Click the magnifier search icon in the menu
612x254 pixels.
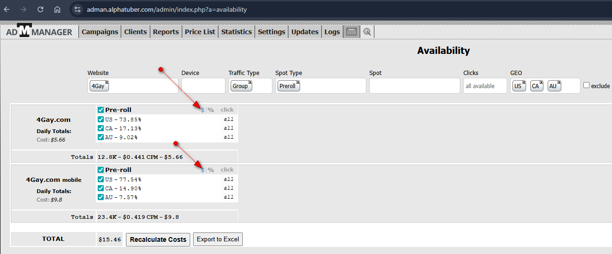pos(367,32)
